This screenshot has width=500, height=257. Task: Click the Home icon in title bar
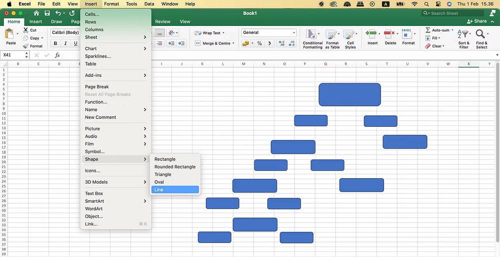pos(36,13)
